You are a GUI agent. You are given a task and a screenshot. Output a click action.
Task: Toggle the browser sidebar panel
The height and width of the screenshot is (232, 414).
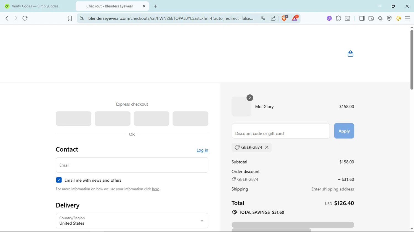(x=362, y=18)
